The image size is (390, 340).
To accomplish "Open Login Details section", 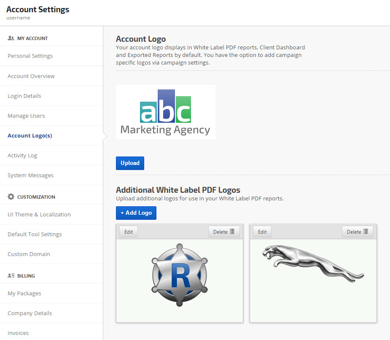I will pos(24,96).
